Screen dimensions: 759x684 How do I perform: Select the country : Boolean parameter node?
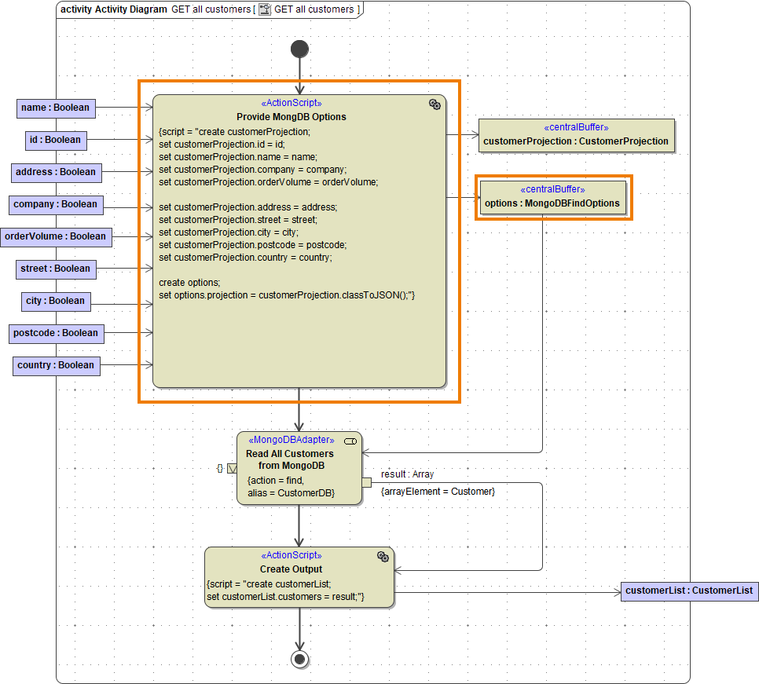(x=56, y=365)
